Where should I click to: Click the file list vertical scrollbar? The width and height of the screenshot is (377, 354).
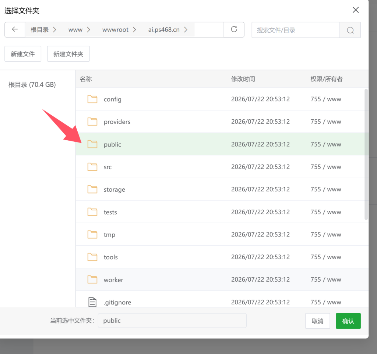(366, 155)
